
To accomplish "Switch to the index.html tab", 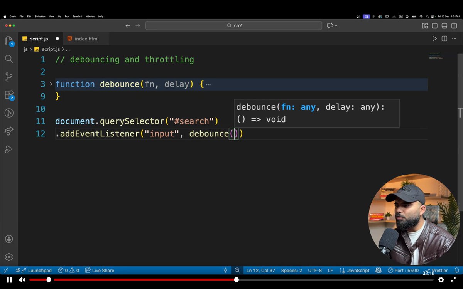I will [86, 39].
